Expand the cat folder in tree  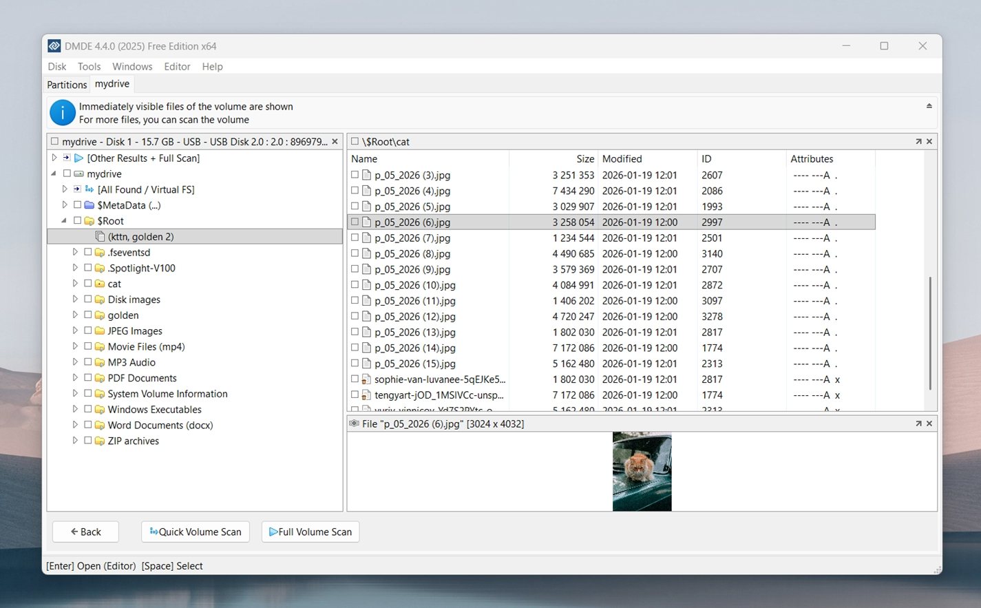coord(75,284)
